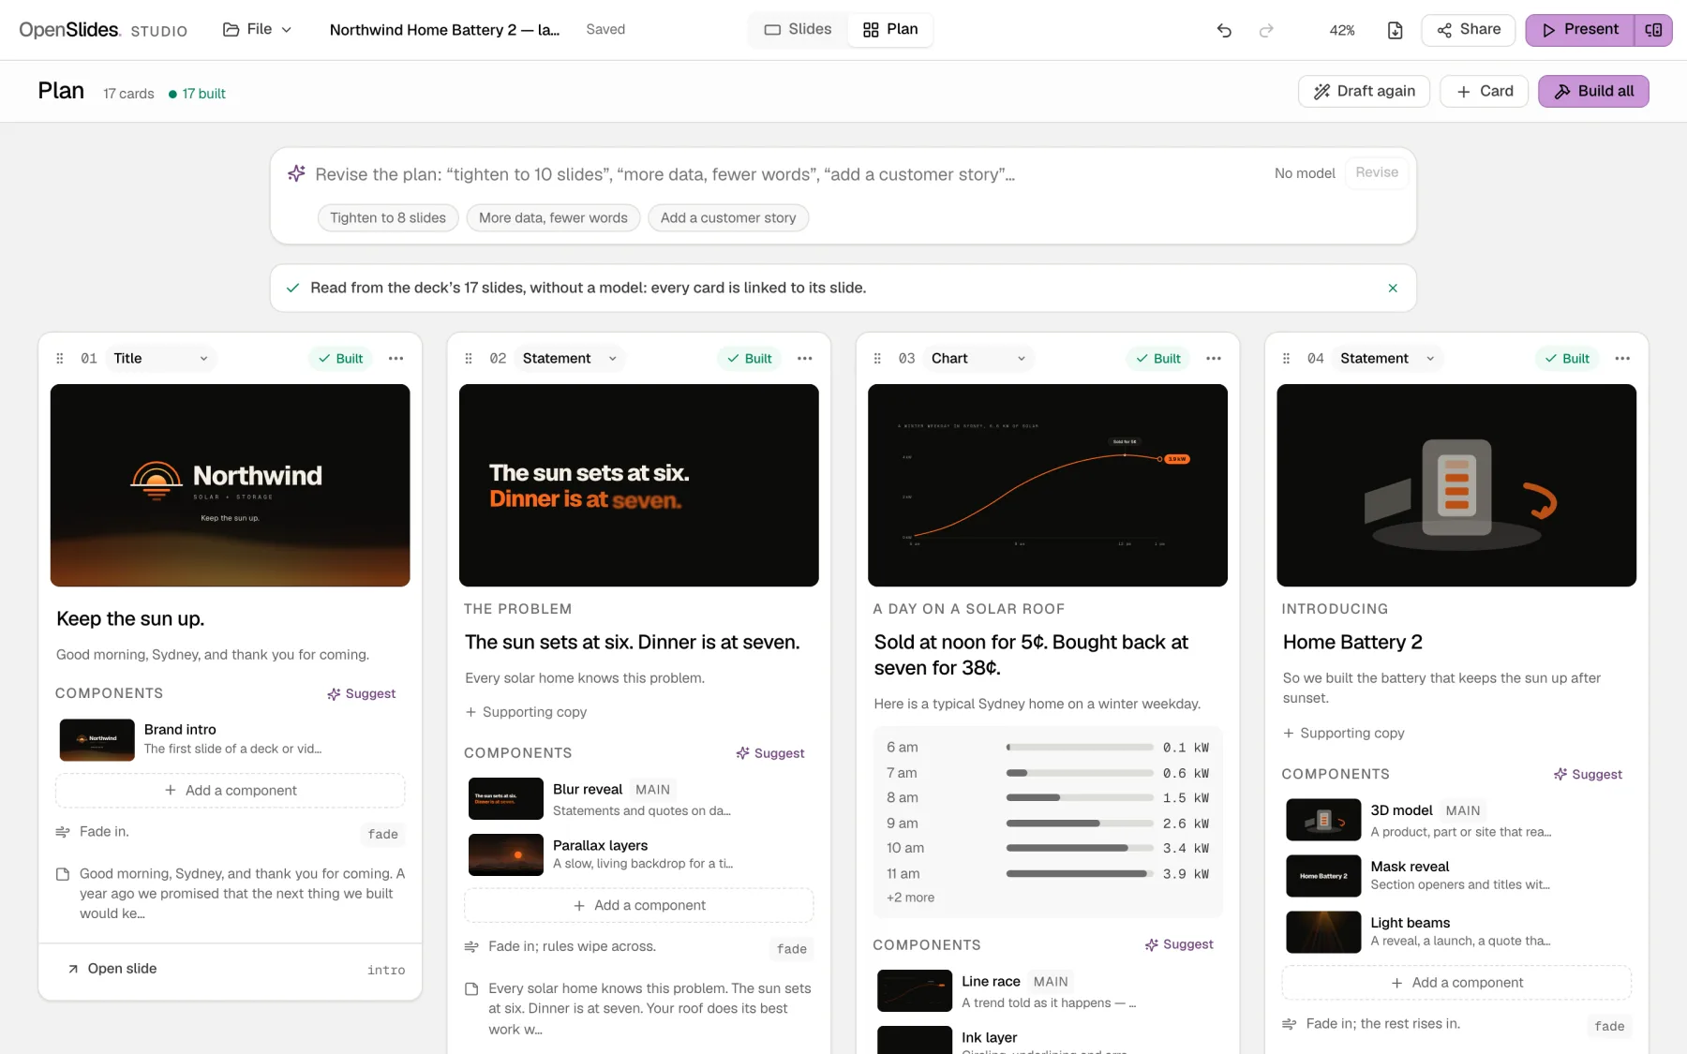Image resolution: width=1687 pixels, height=1054 pixels.
Task: Click the undo arrow icon
Action: (1224, 30)
